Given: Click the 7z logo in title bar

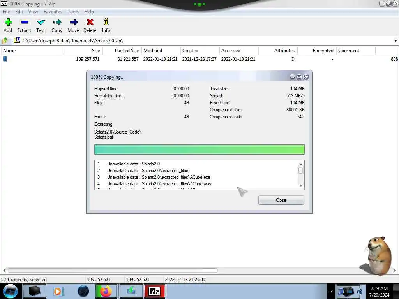Looking at the screenshot, I should pos(4,4).
